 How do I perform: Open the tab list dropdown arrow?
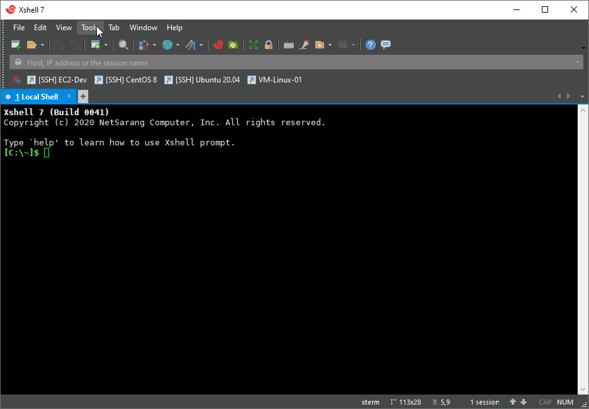point(582,97)
